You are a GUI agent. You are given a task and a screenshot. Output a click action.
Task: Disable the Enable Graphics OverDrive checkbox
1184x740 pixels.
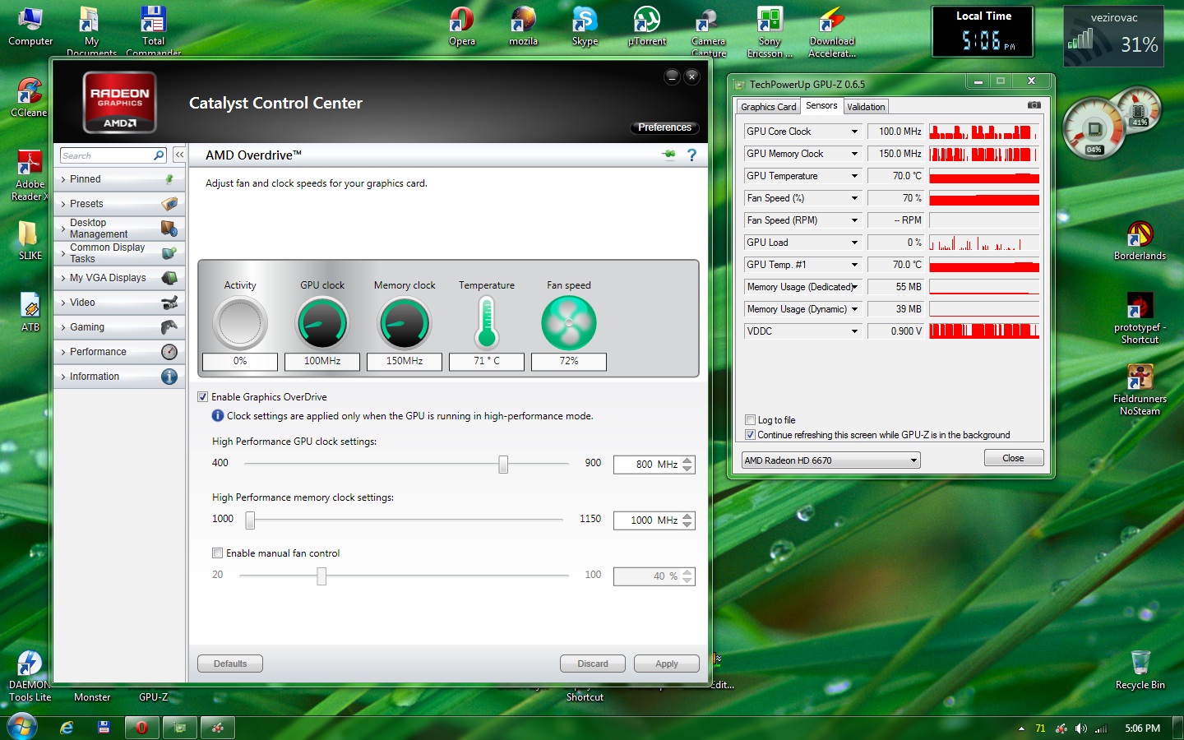tap(202, 397)
